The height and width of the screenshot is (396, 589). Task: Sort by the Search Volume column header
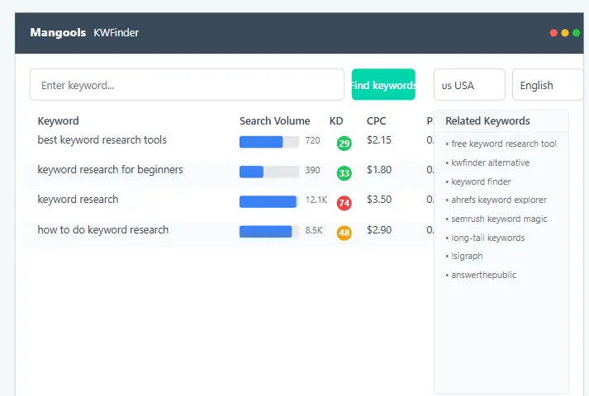tap(274, 120)
